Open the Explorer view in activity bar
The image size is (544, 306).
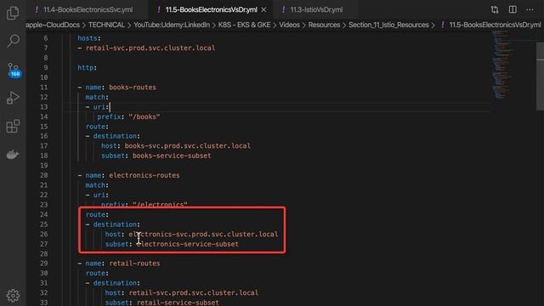(x=13, y=13)
